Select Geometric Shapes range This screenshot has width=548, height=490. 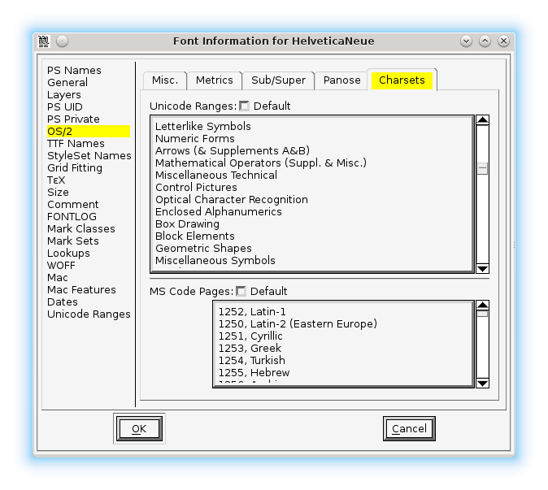(203, 249)
